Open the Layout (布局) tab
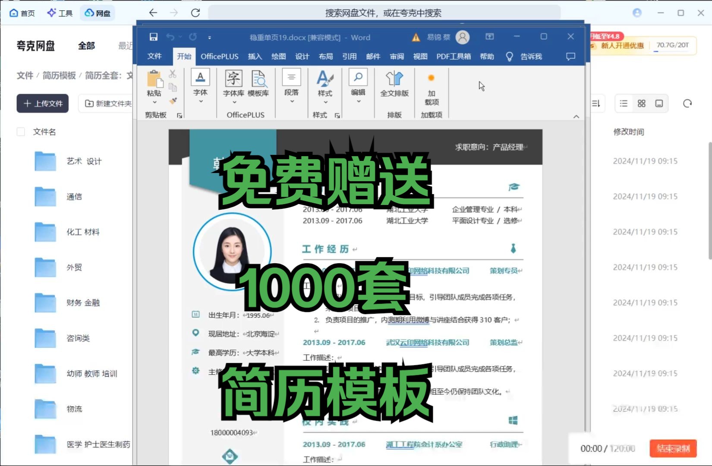The width and height of the screenshot is (712, 466). pos(326,56)
